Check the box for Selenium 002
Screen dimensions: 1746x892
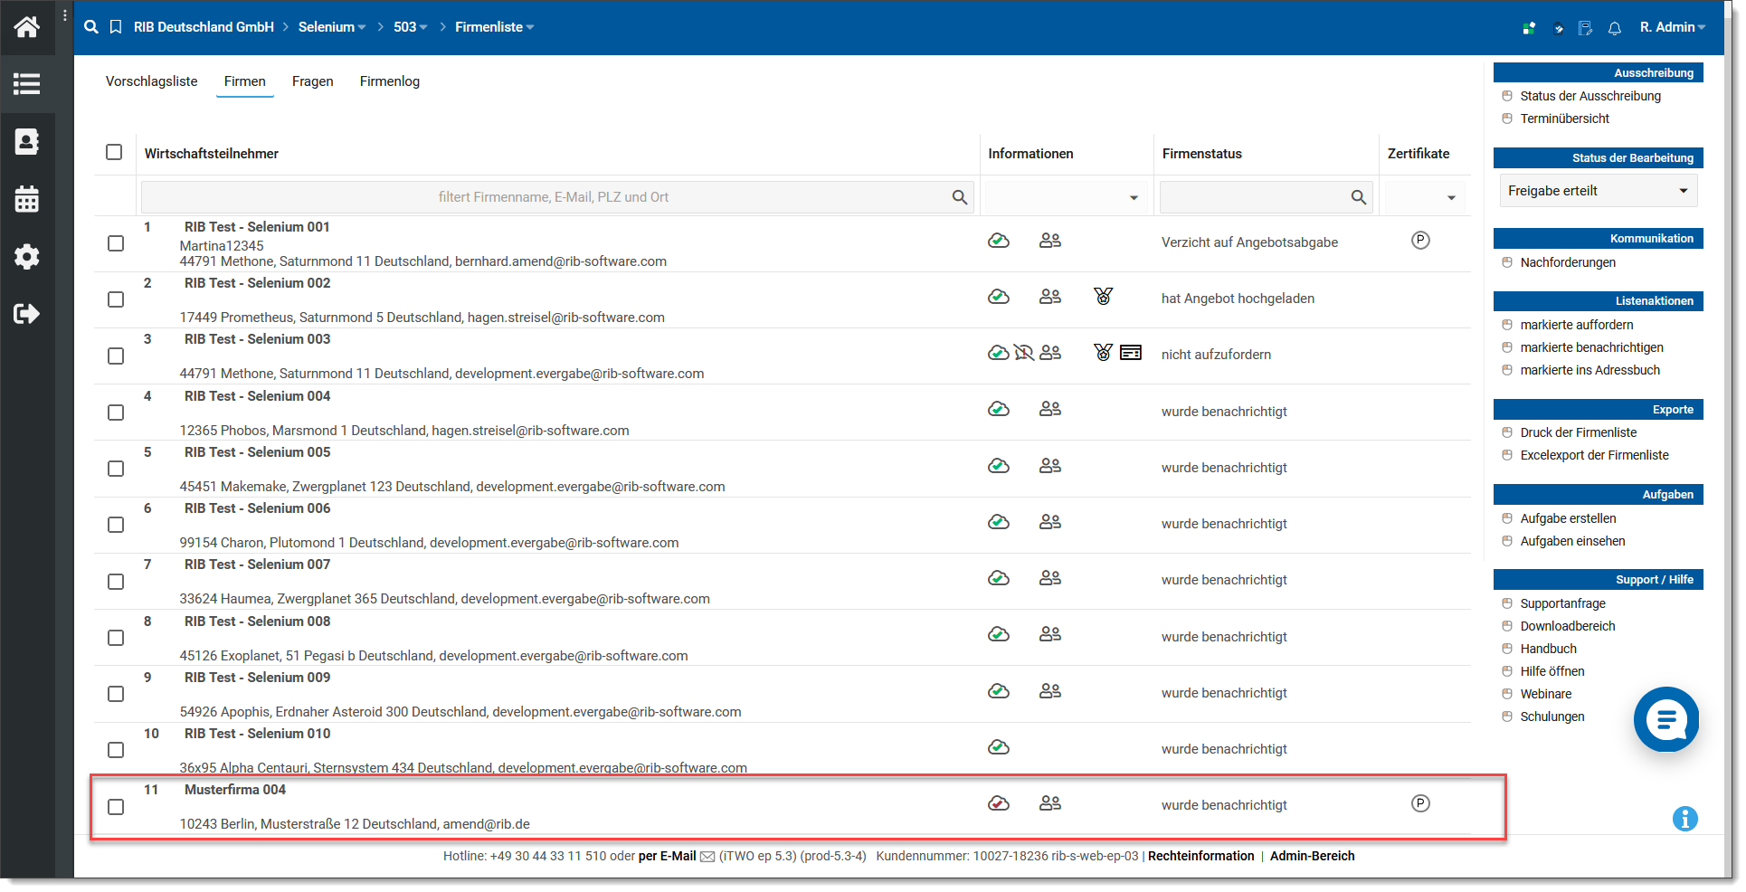(x=116, y=299)
